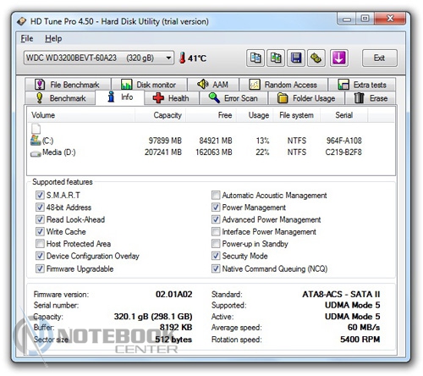Toggle the Automatic Acoustic Management checkbox
Screen dimensions: 423x376
[216, 195]
